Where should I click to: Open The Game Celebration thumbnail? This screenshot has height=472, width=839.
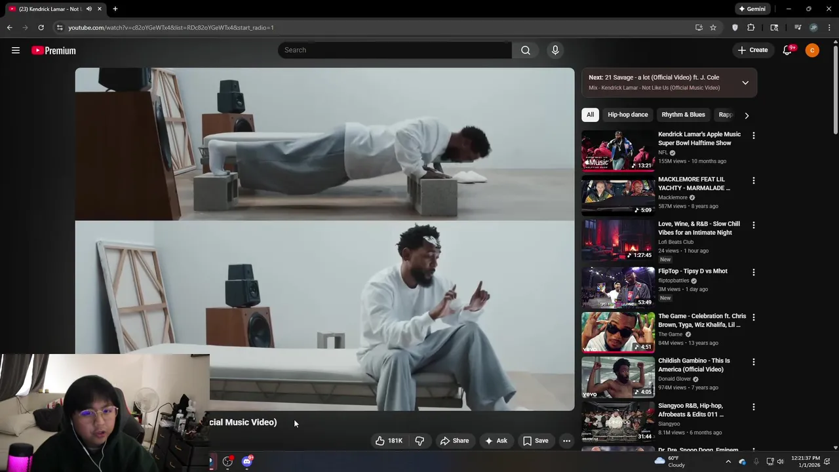[x=617, y=332]
